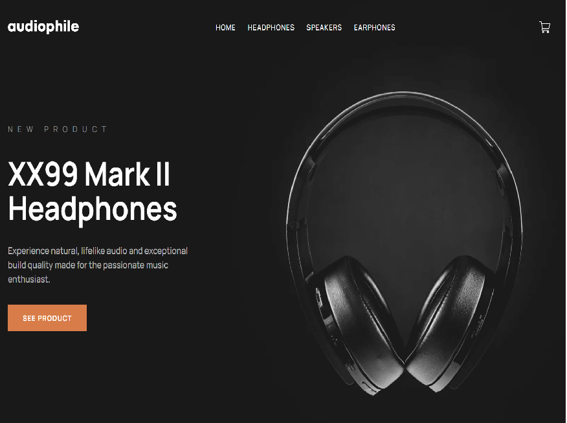The height and width of the screenshot is (423, 567).
Task: Go to the HOME nav link
Action: point(225,27)
